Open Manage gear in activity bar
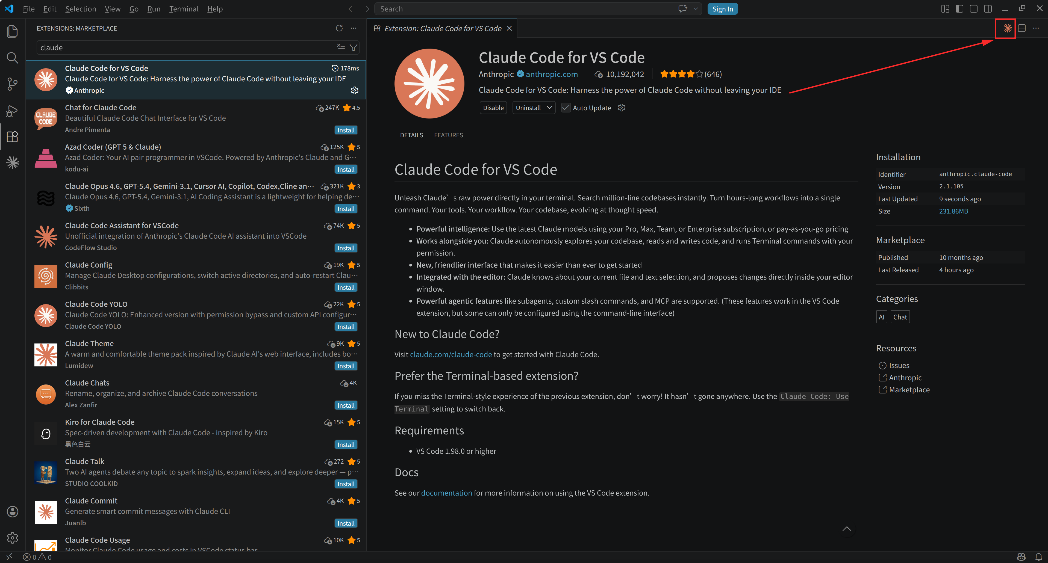Image resolution: width=1048 pixels, height=563 pixels. (13, 537)
